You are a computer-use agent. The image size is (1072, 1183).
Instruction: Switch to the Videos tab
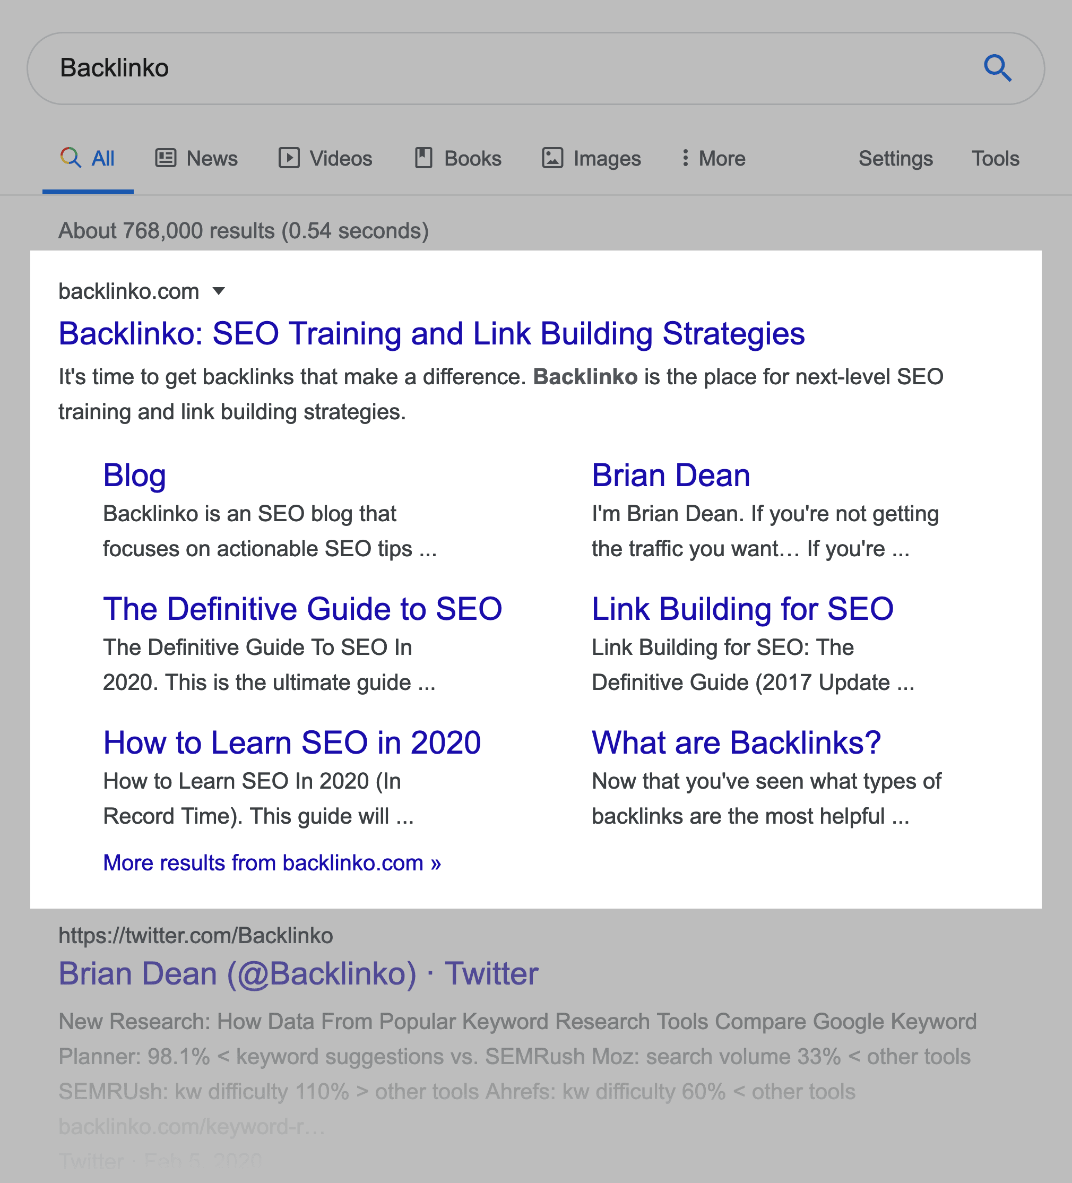(325, 159)
